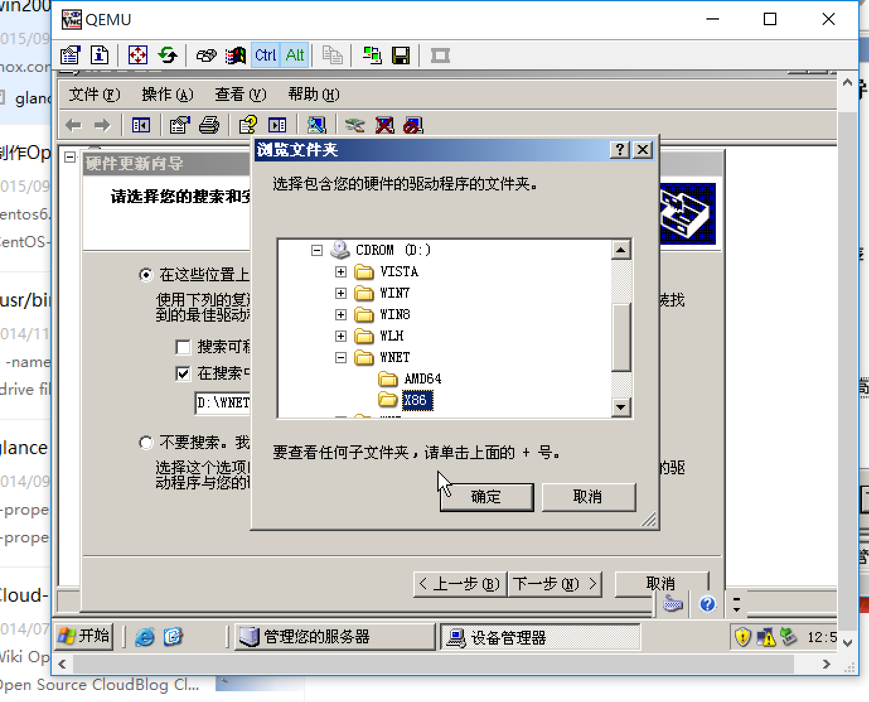869x702 pixels.
Task: Click Device Manager back arrow
Action: coord(74,126)
